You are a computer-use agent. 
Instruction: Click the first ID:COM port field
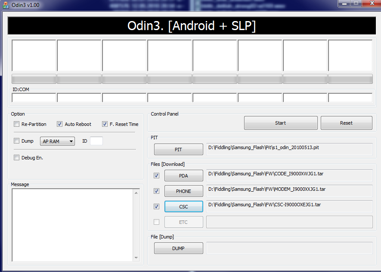coord(34,98)
